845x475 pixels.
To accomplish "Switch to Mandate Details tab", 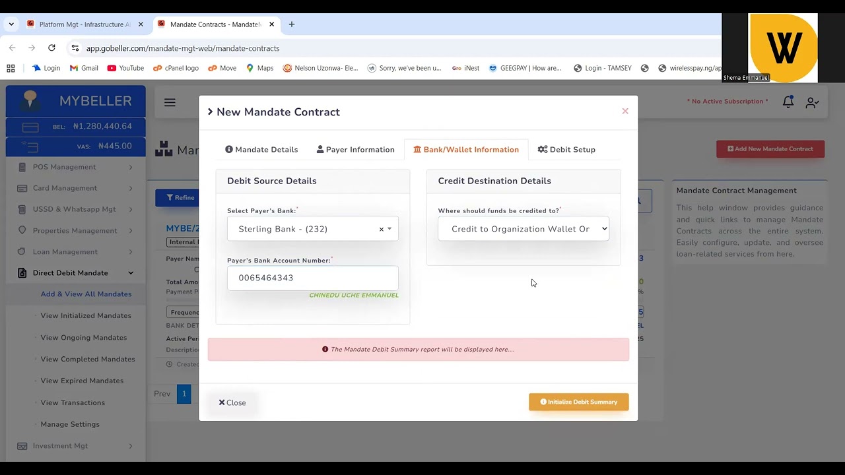I will [x=261, y=150].
